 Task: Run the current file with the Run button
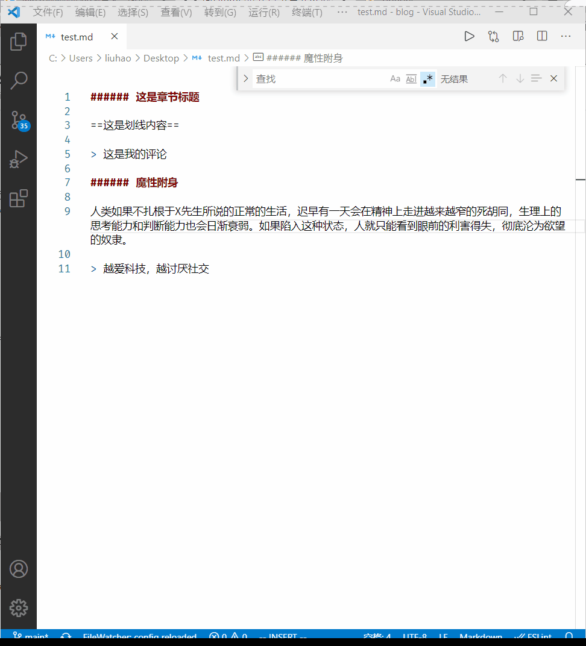(x=470, y=36)
